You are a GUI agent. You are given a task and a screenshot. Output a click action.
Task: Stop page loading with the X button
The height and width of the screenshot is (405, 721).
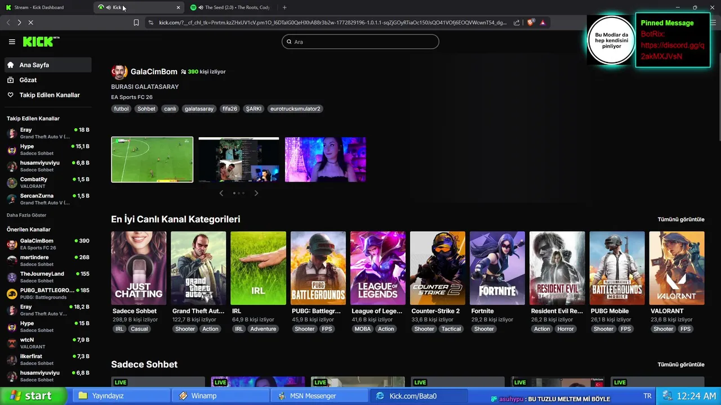(30, 22)
